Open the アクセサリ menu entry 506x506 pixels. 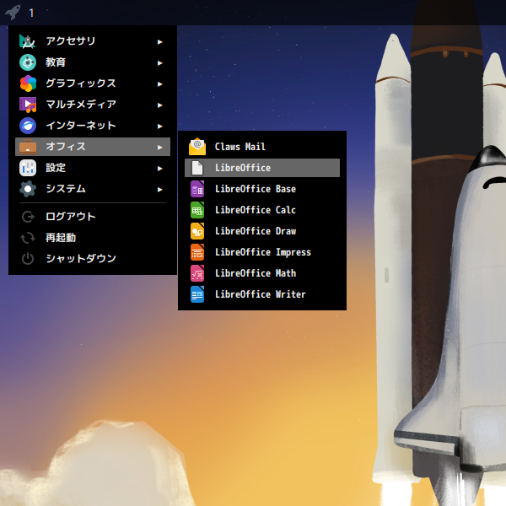coord(93,41)
